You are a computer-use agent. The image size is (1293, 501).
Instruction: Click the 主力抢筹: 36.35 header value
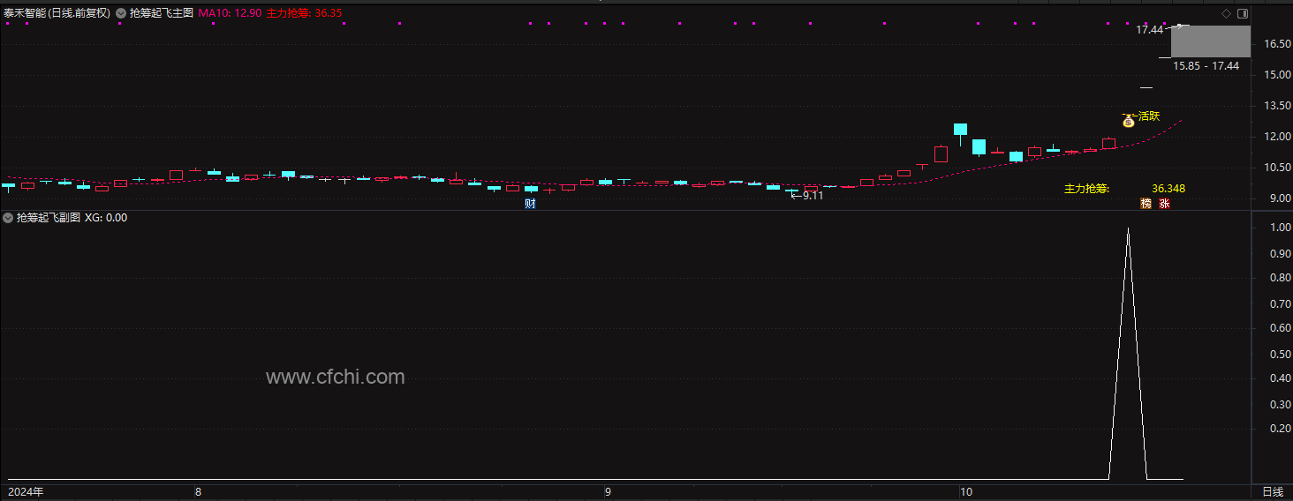304,13
